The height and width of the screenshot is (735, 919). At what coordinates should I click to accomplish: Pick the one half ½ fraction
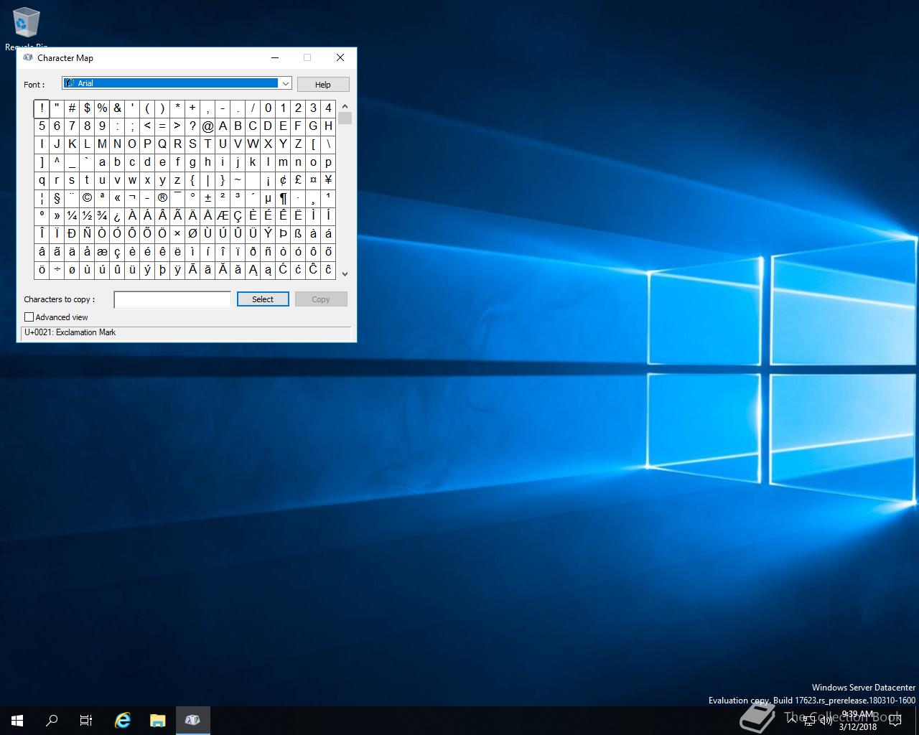coord(87,215)
